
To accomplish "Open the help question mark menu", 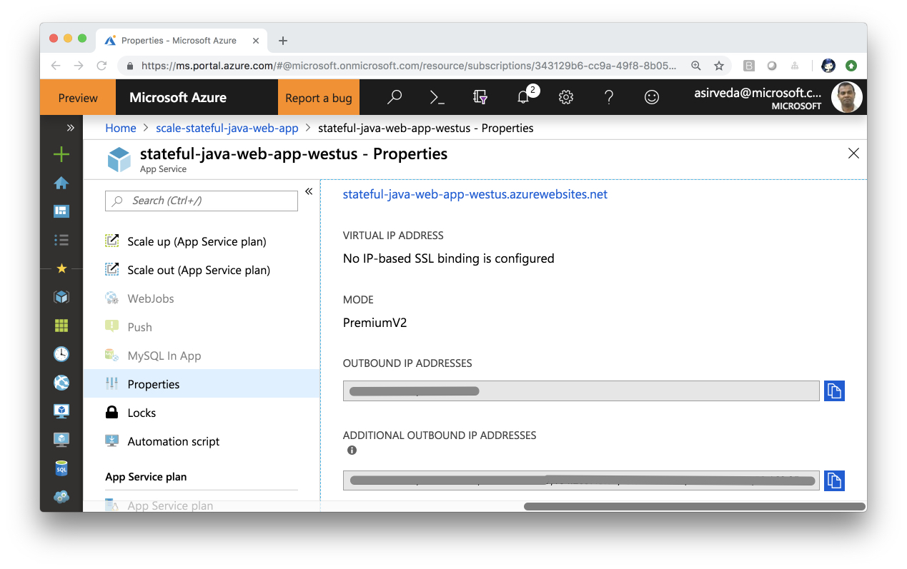I will (x=609, y=98).
